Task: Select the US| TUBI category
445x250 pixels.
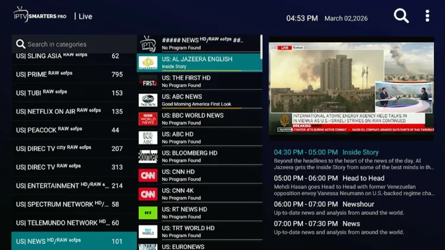Action: tap(74, 93)
